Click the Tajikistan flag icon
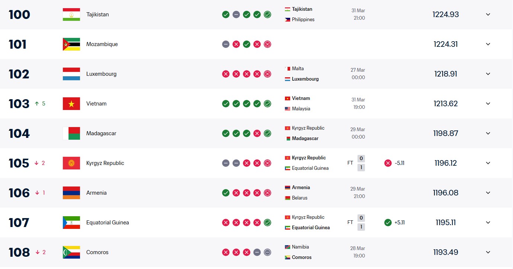This screenshot has height=269, width=513. (x=71, y=14)
